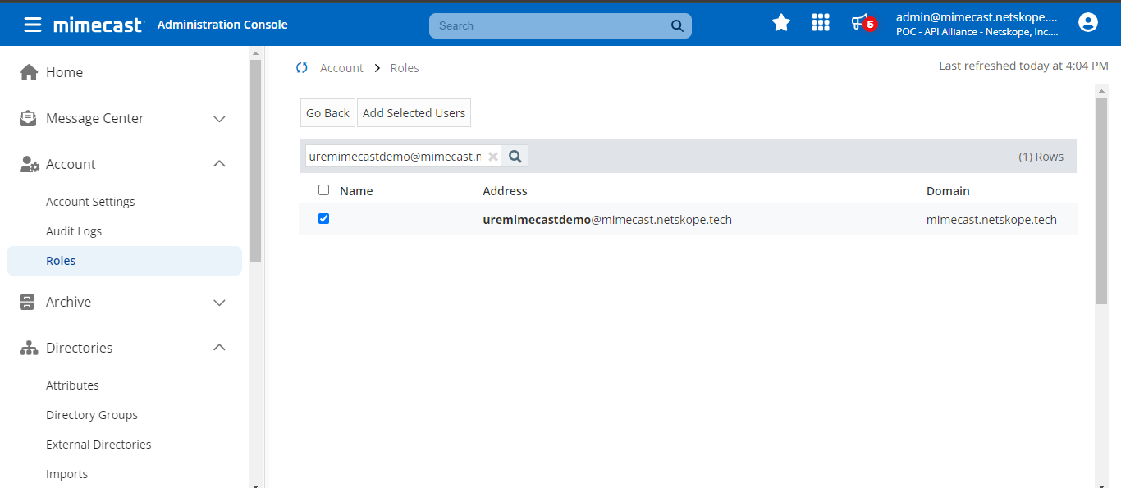Click the favorites star icon

(x=781, y=23)
